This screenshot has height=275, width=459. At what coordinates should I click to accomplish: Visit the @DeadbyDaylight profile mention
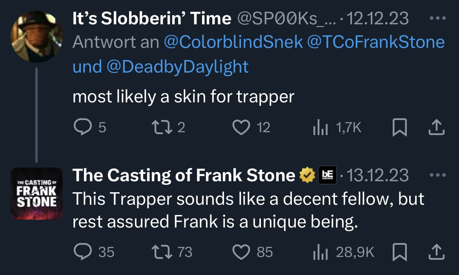tap(177, 67)
